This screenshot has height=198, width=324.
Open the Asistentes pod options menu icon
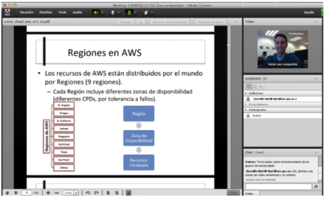pyautogui.click(x=316, y=79)
